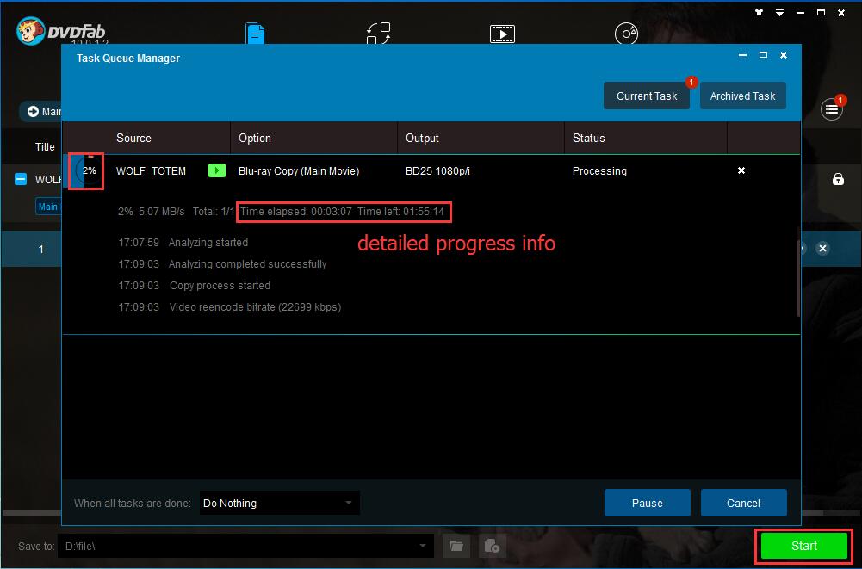Click the BD25 1080p/i output cell
Viewport: 862px width, 569px height.
point(437,171)
